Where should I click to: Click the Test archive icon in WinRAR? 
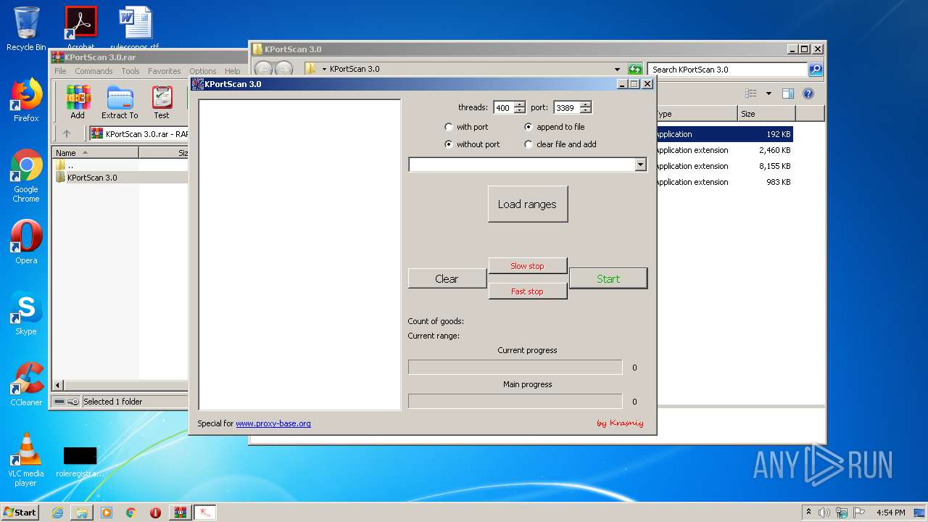point(162,101)
